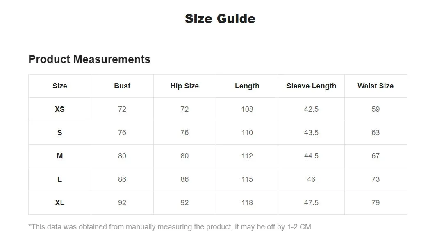
Task: Select the XL size row label
Action: pyautogui.click(x=59, y=203)
